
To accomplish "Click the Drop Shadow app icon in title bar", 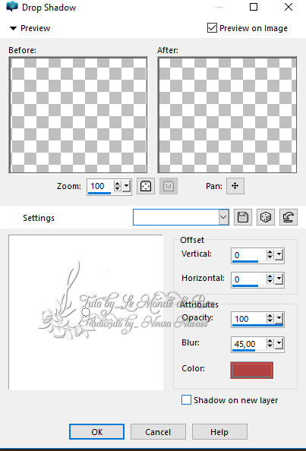I will click(x=12, y=6).
